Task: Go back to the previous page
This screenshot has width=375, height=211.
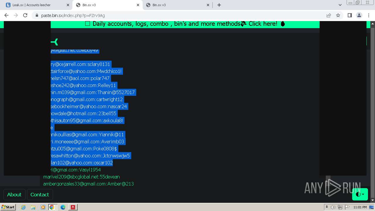Action: tap(6, 15)
